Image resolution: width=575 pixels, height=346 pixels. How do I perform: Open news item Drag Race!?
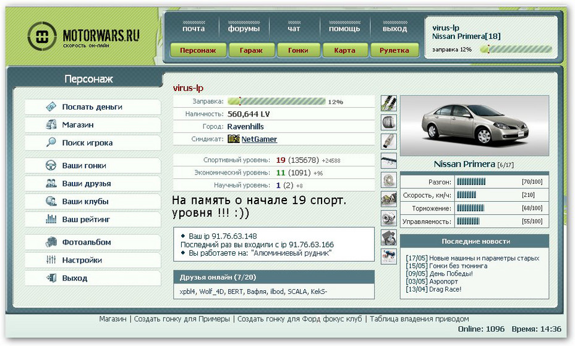445,289
